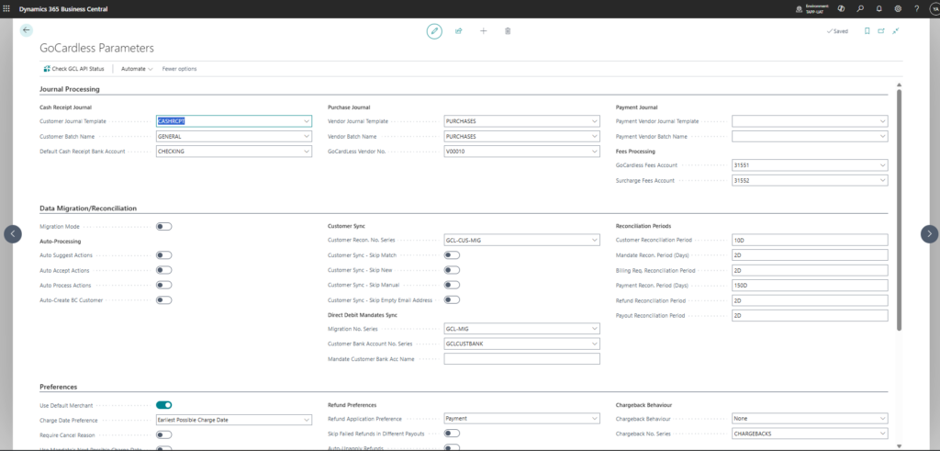Click the plus icon to add new

(483, 31)
